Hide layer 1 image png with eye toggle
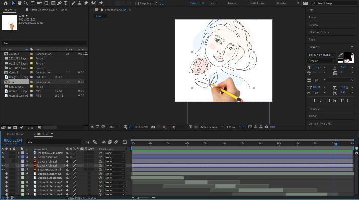359x200 pixels. (3, 153)
